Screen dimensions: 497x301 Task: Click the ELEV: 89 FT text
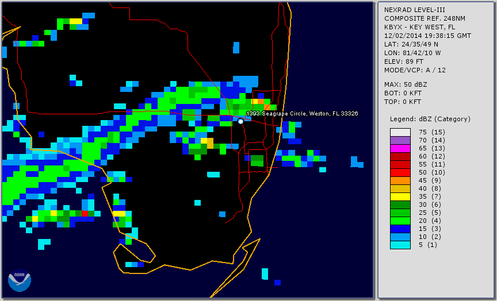click(x=404, y=61)
